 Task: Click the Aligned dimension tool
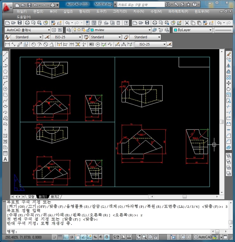point(14,45)
